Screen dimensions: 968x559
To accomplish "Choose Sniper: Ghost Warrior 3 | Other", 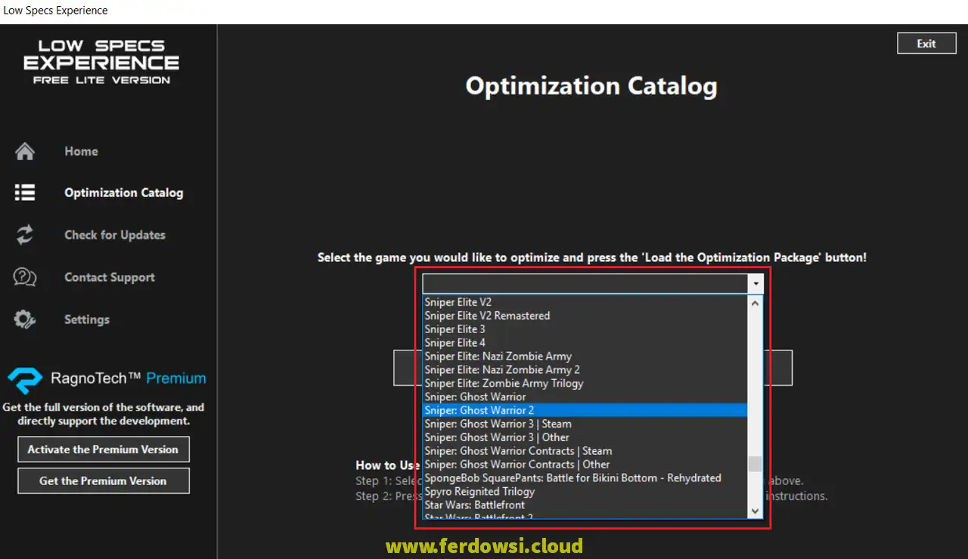I will click(x=585, y=437).
